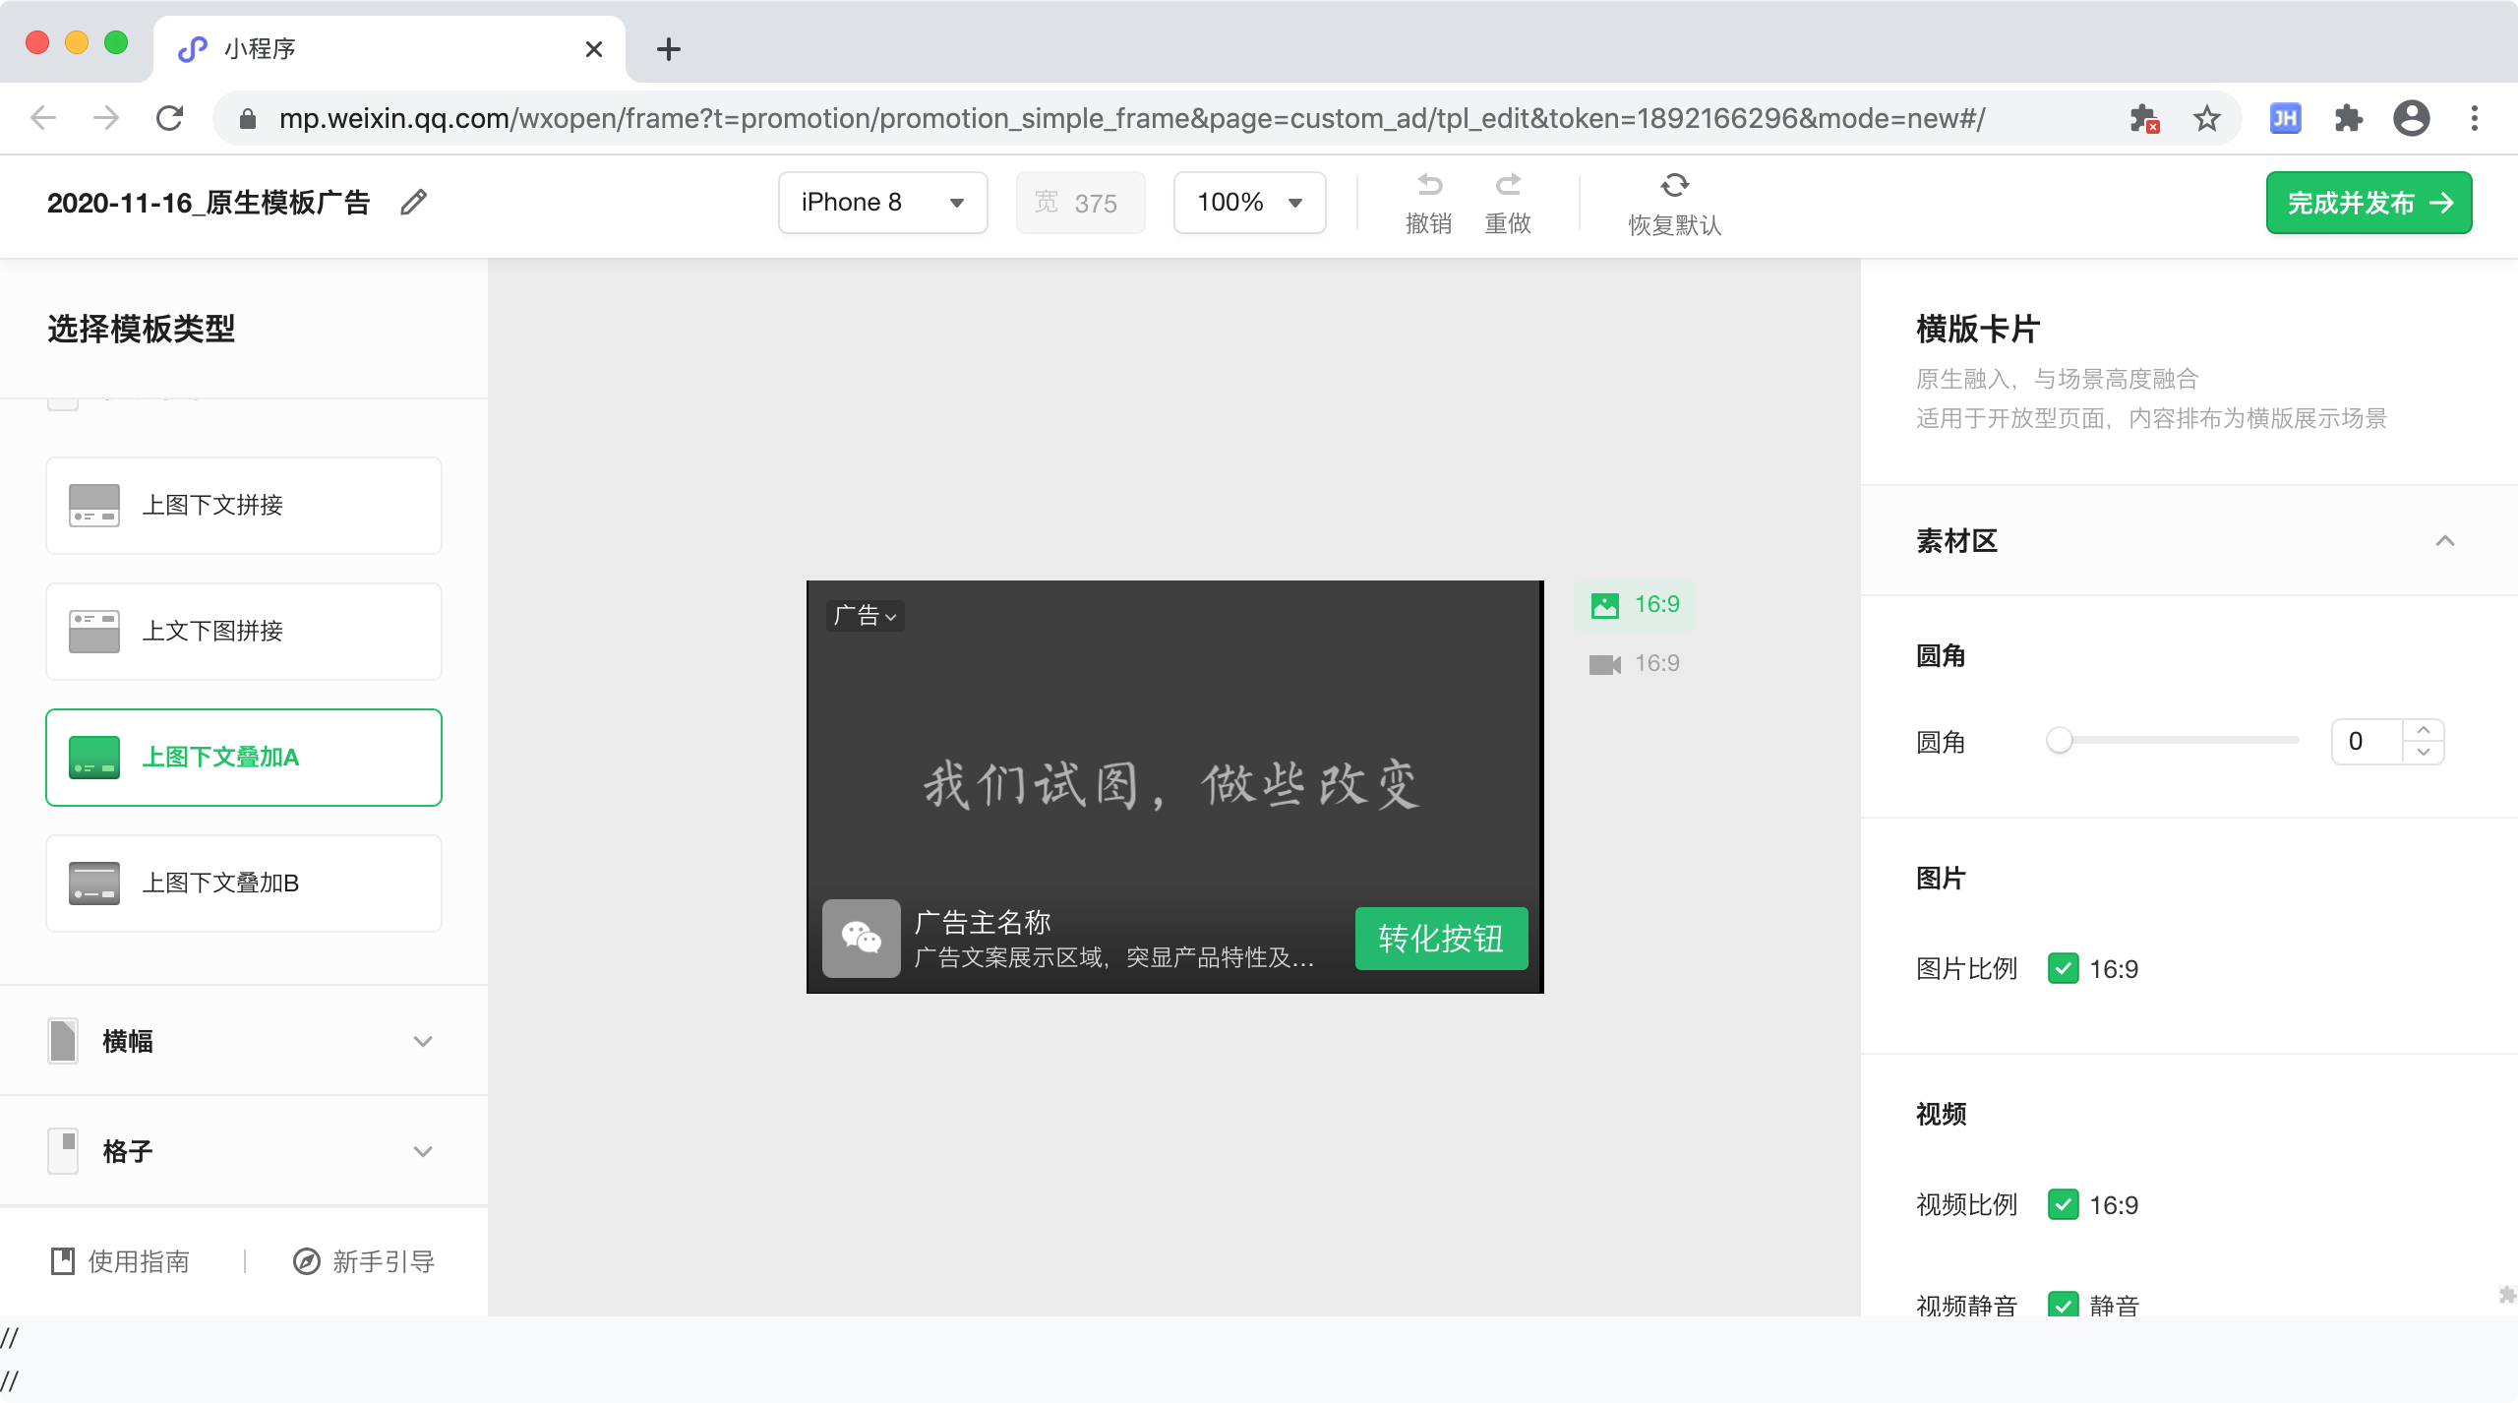Open the 100% zoom dropdown
Screen dimensions: 2518x1403
coord(1249,203)
